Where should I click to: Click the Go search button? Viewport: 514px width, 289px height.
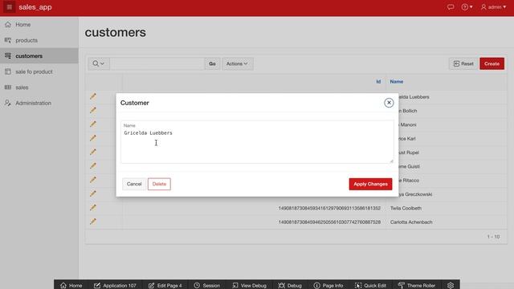click(212, 63)
